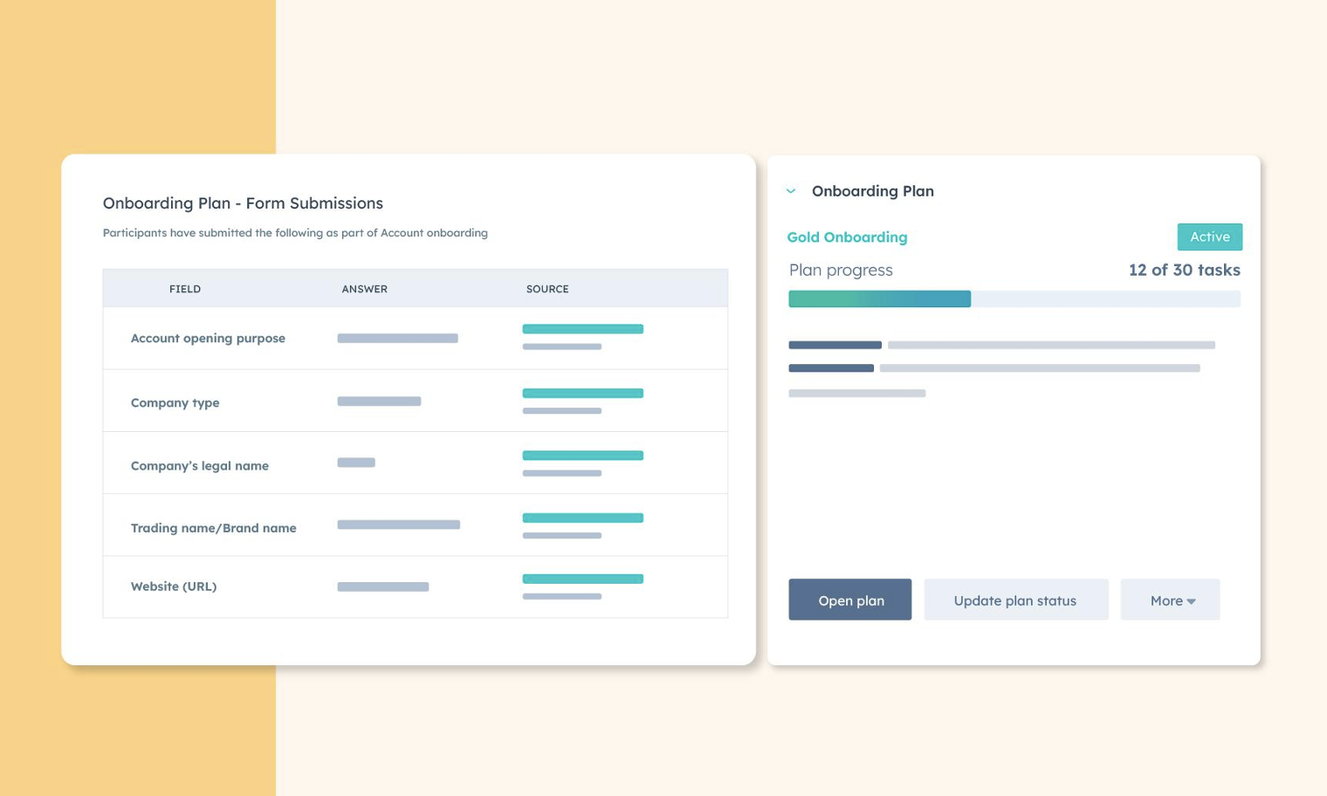
Task: Click Update plan status button
Action: (x=1015, y=600)
